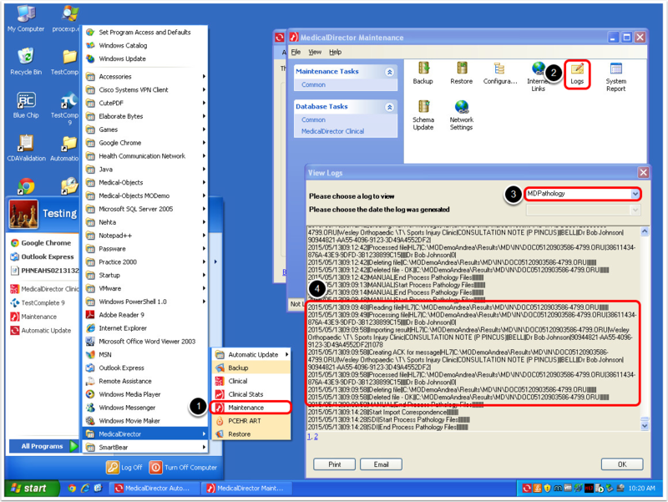Open the Help menu in MedicalDirector Maintenance
This screenshot has width=668, height=502.
[x=336, y=52]
